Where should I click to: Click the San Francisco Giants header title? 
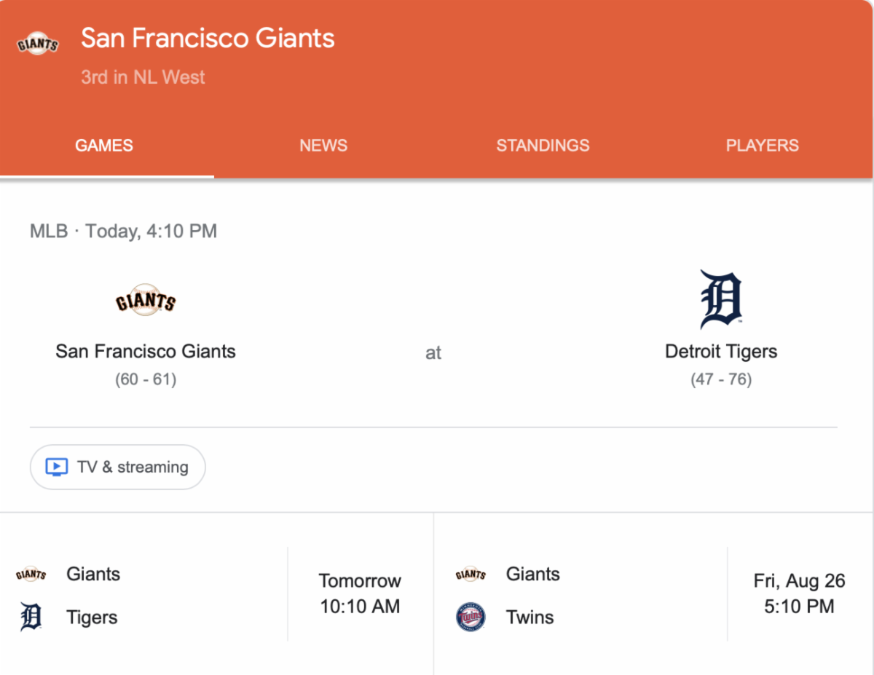[x=208, y=38]
